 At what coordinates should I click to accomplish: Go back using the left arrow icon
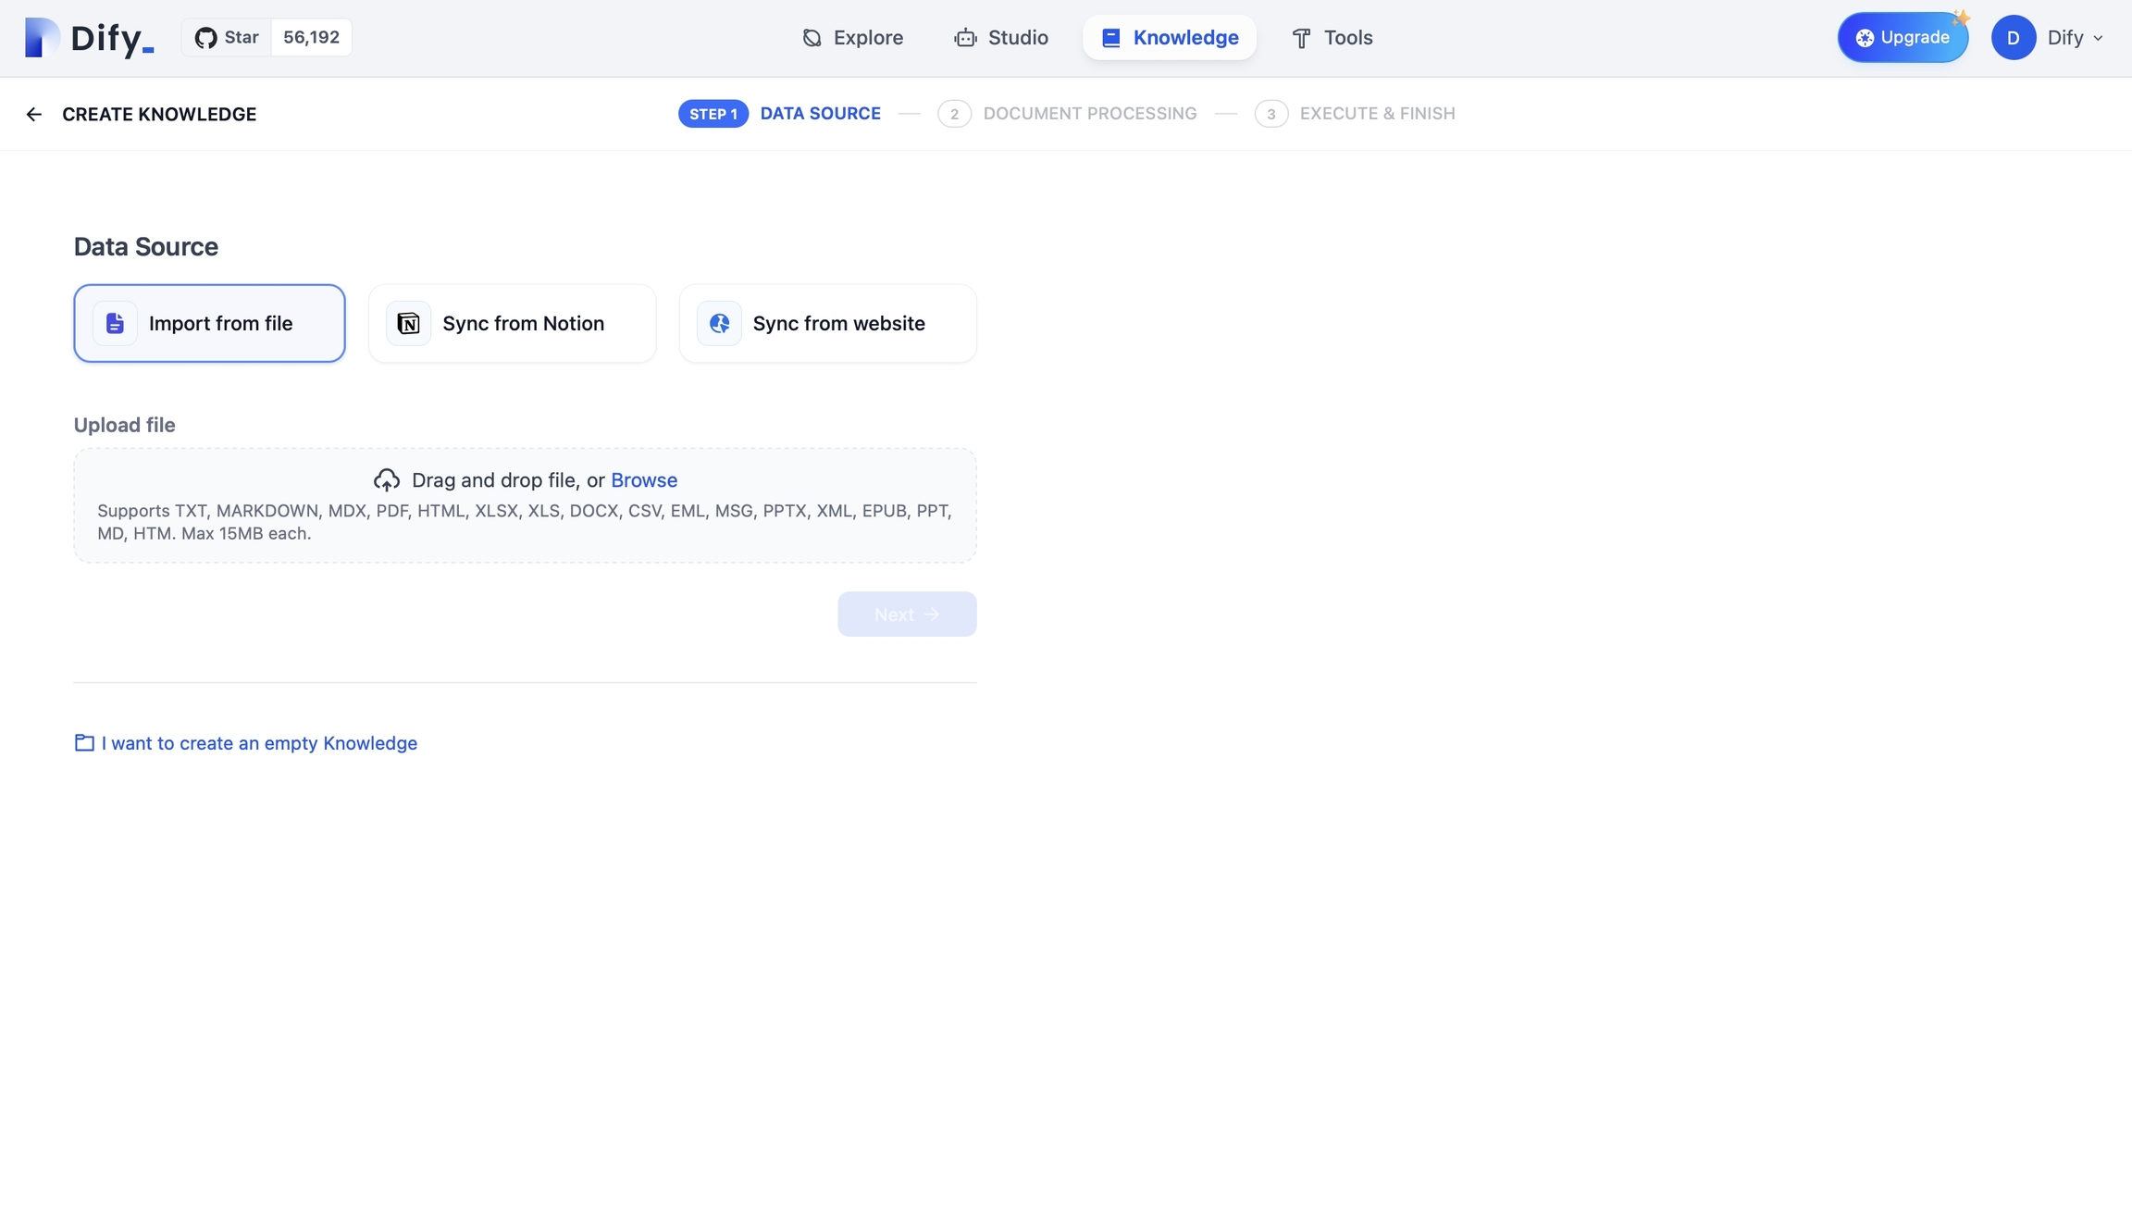(34, 114)
